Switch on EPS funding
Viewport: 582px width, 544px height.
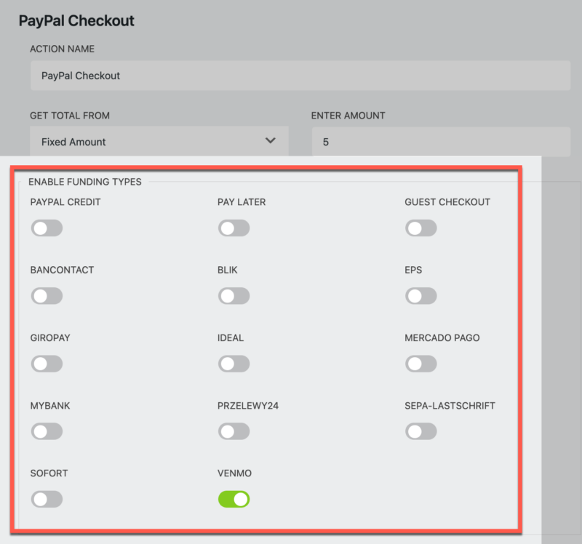(x=420, y=295)
